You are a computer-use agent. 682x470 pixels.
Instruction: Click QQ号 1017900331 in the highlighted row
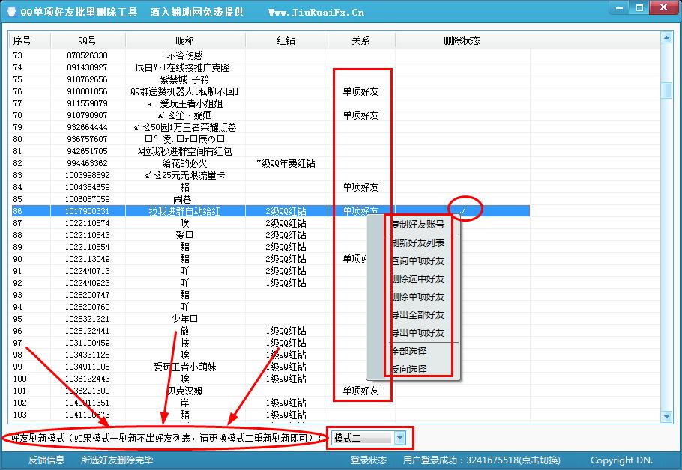coord(87,211)
